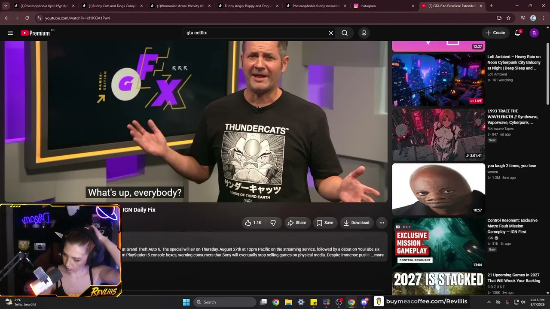The image size is (550, 309).
Task: Run the search with the magnifier button
Action: [345, 33]
